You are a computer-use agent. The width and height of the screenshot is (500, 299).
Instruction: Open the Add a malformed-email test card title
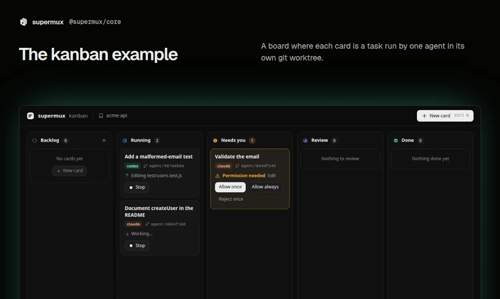[x=158, y=157]
